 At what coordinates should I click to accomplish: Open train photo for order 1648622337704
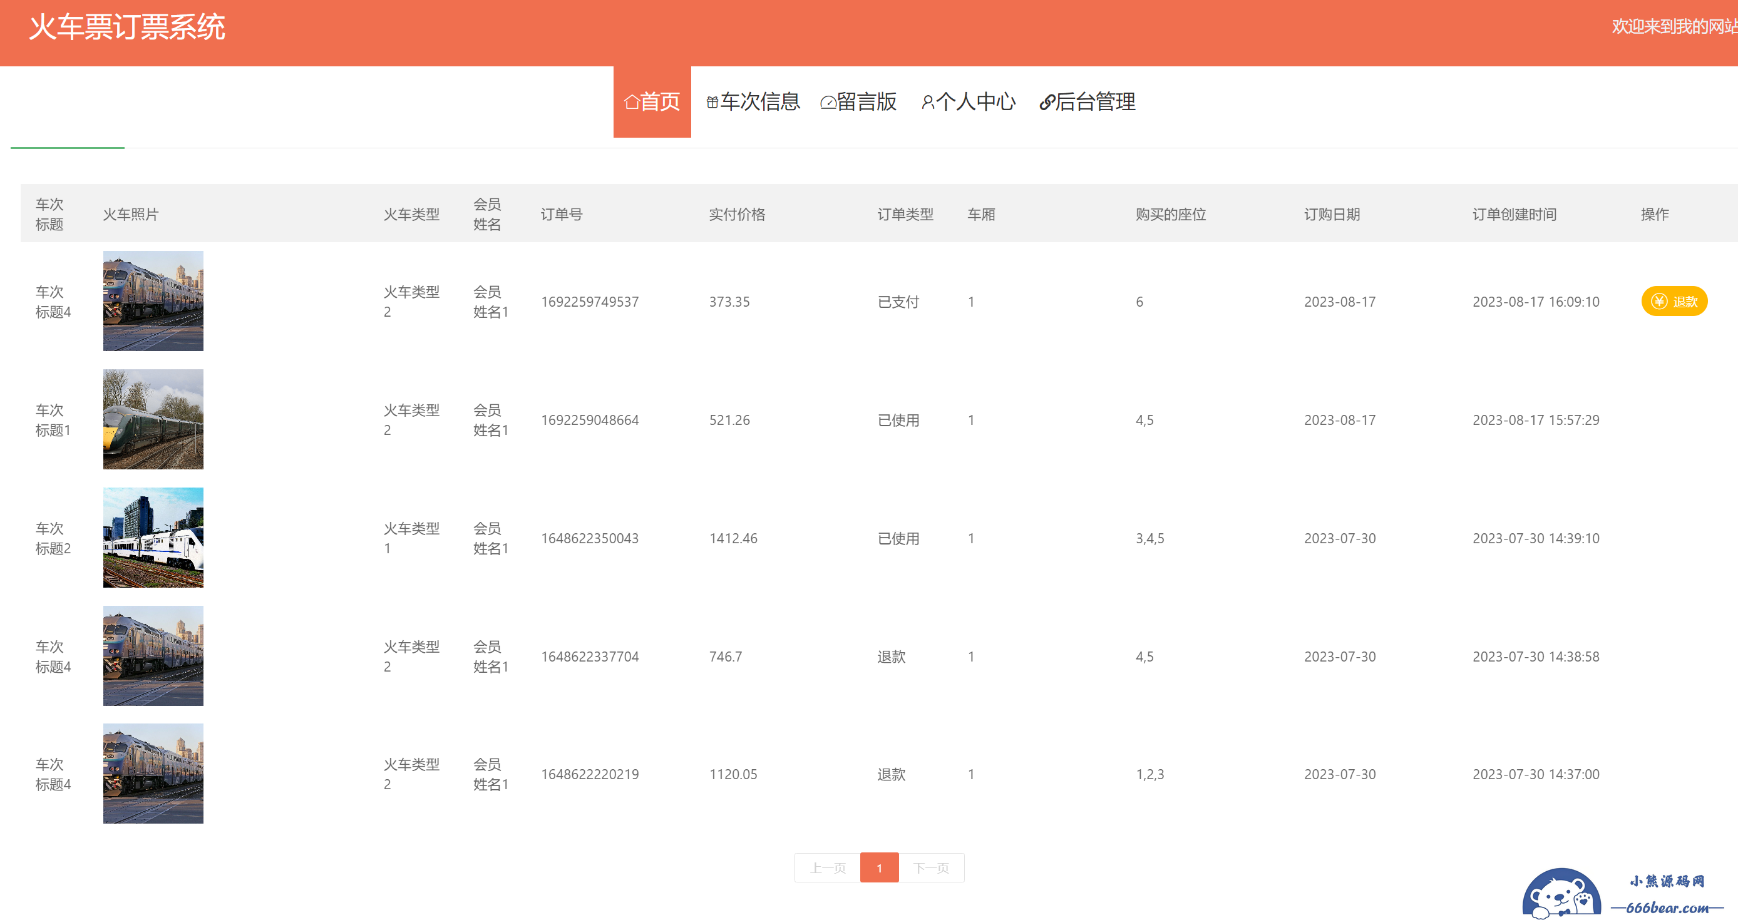pyautogui.click(x=153, y=656)
